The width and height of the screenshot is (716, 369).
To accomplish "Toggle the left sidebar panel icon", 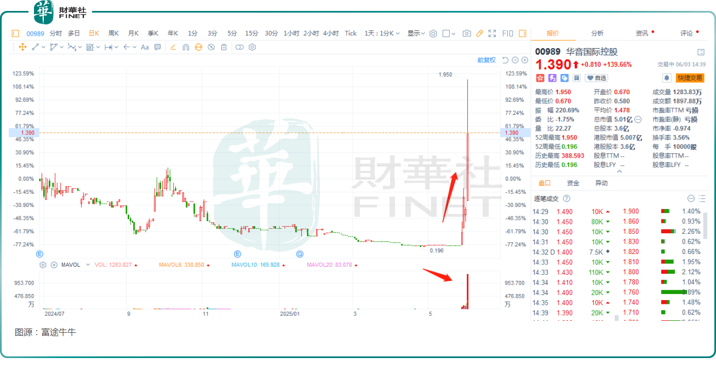I will click(x=15, y=33).
